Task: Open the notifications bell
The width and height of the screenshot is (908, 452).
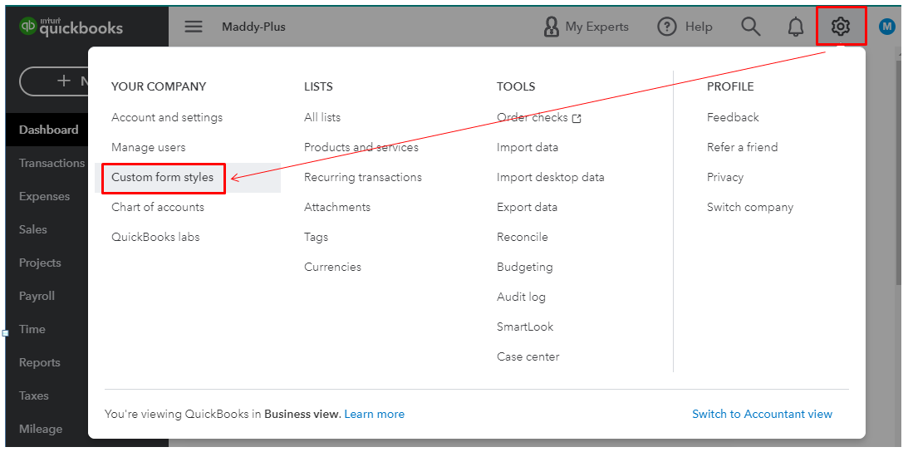Action: (796, 27)
